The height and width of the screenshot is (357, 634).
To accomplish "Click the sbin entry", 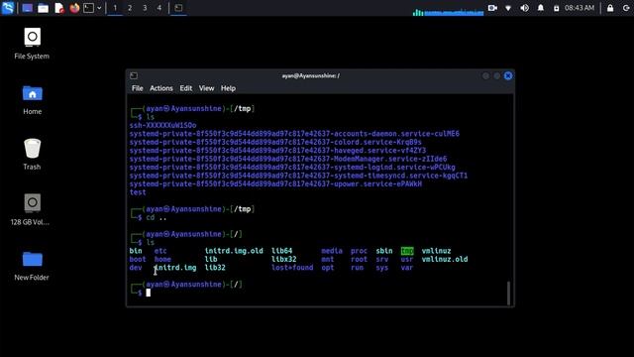I will (384, 251).
